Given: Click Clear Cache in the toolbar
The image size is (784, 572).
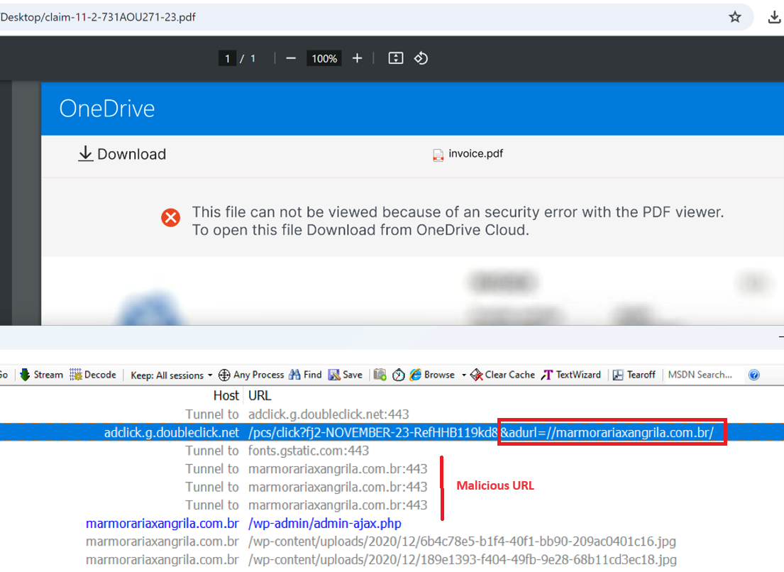Looking at the screenshot, I should click(x=502, y=375).
